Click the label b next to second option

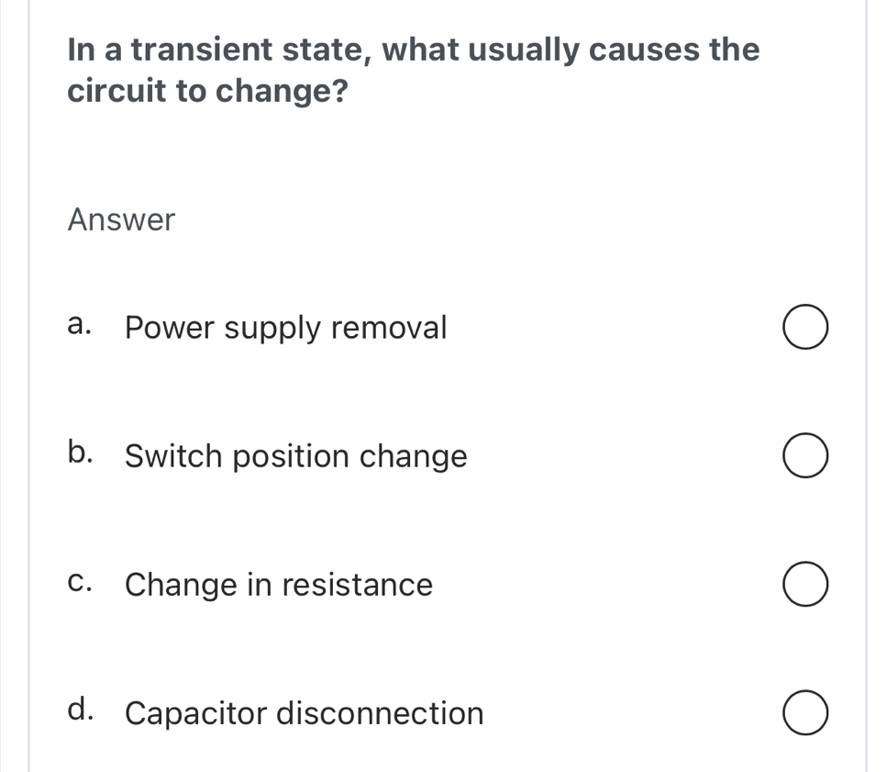point(80,451)
